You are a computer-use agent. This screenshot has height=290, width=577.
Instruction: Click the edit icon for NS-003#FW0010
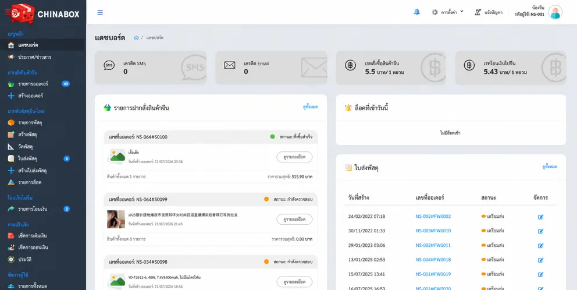tap(540, 231)
